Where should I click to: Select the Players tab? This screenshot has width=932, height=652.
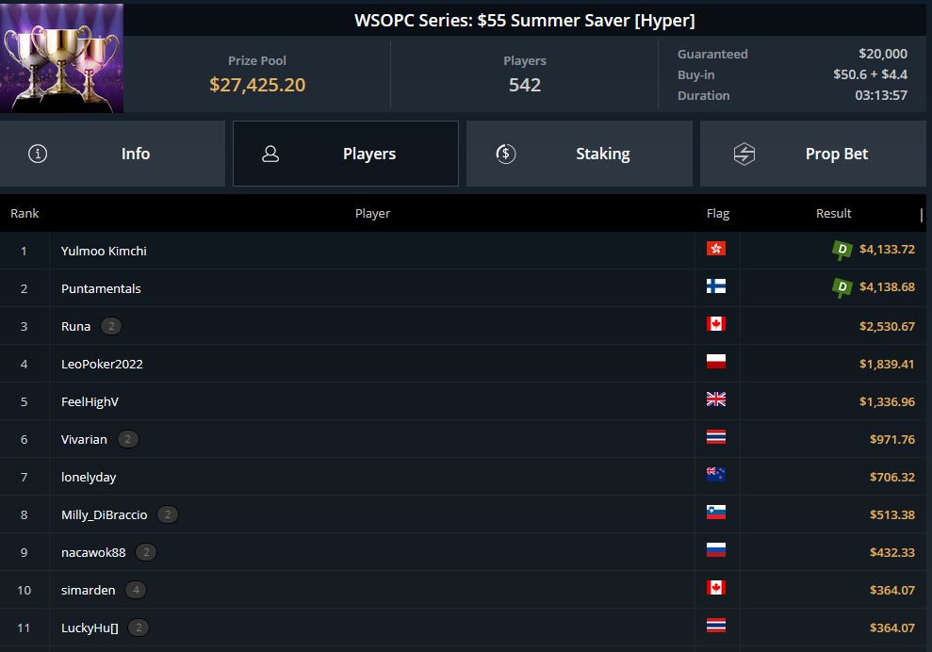click(x=345, y=154)
